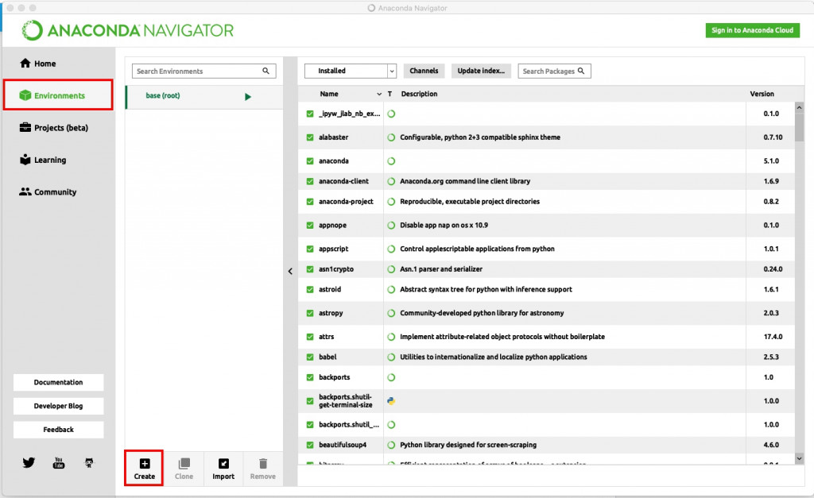Click the type icon for attrs
814x498 pixels.
(x=391, y=337)
